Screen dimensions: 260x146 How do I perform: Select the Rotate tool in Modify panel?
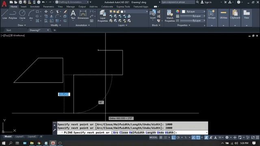pos(52,12)
